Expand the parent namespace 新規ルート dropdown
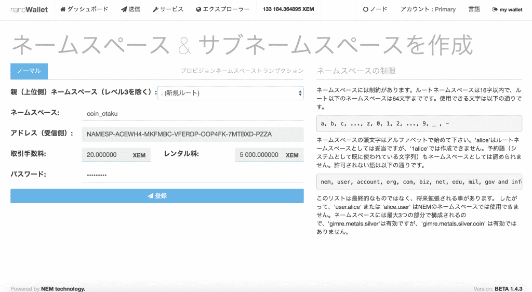532x292 pixels. pos(231,93)
